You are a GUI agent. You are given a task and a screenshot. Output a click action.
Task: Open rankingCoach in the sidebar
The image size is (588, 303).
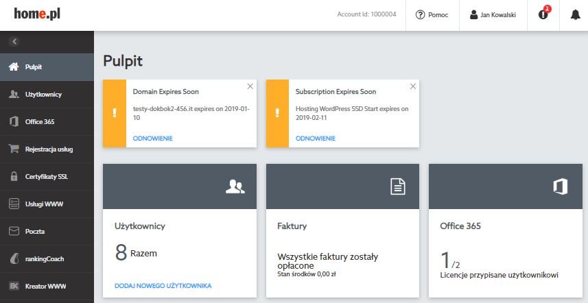pyautogui.click(x=47, y=259)
